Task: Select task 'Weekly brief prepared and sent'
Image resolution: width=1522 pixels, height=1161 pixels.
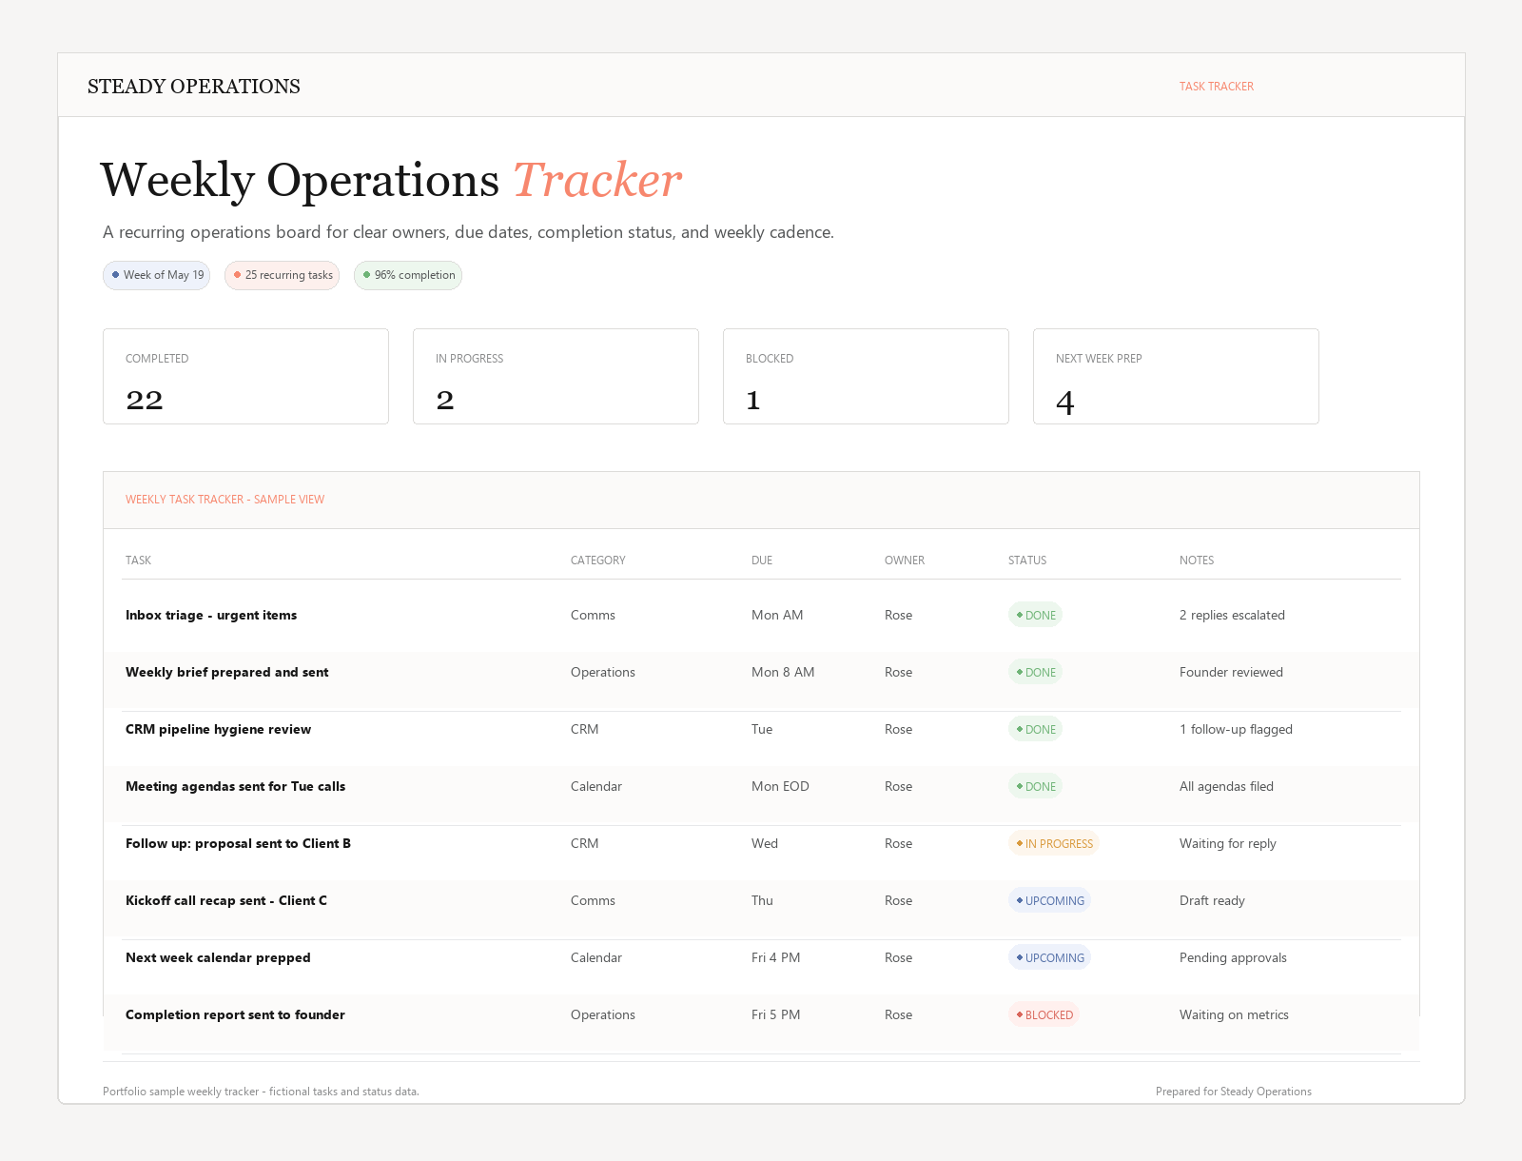Action: (x=227, y=672)
